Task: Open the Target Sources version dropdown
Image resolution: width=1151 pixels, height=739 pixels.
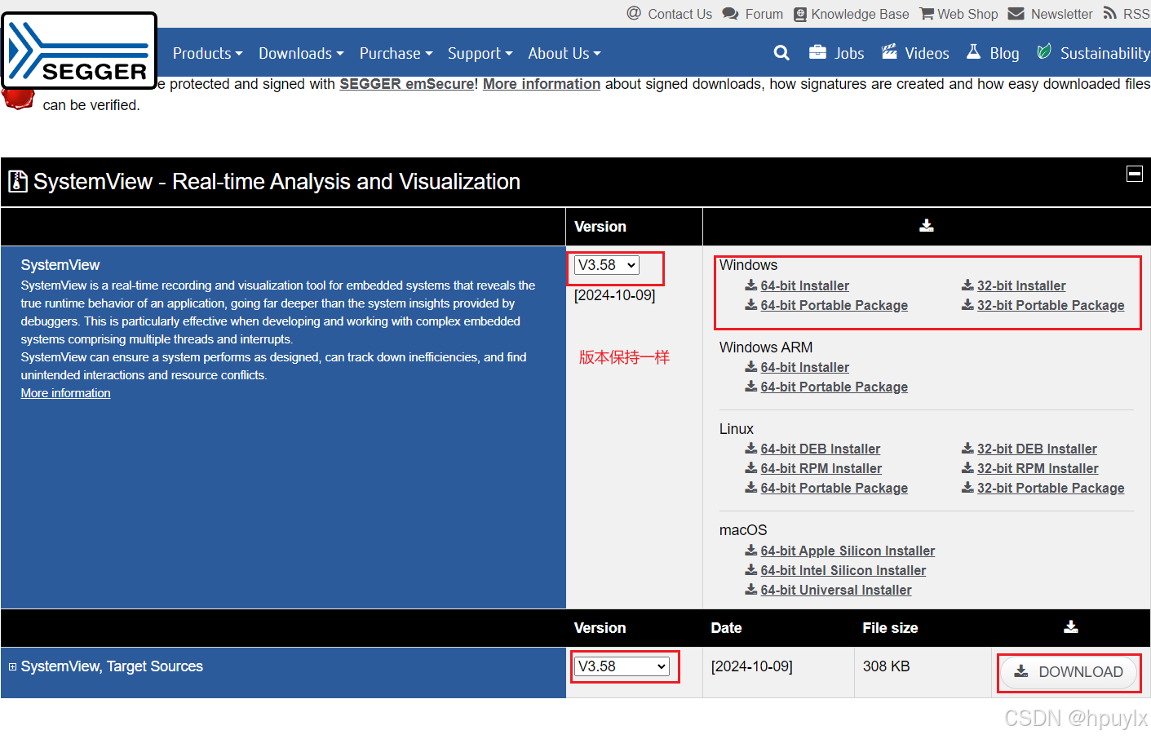Action: click(623, 666)
